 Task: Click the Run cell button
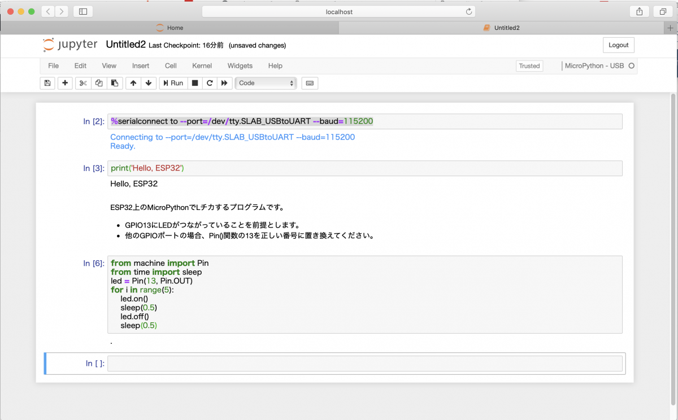point(172,83)
